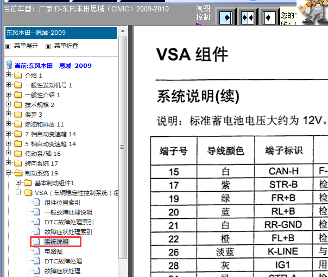Click the folder icon for 技术规格 2

18,104
